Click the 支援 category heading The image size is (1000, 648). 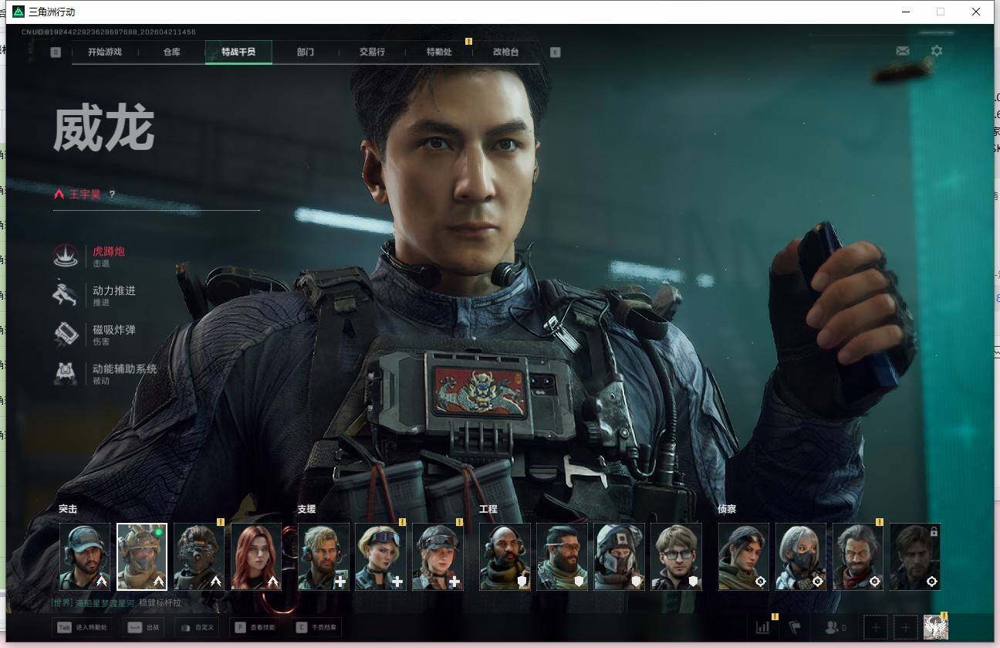click(x=306, y=509)
